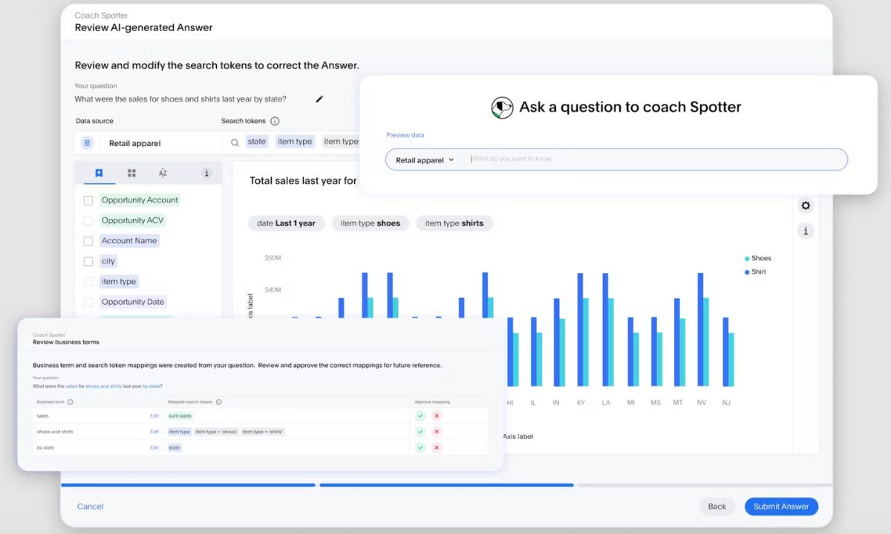891x534 pixels.
Task: Click the date Last 1 year filter chip
Action: (x=286, y=223)
